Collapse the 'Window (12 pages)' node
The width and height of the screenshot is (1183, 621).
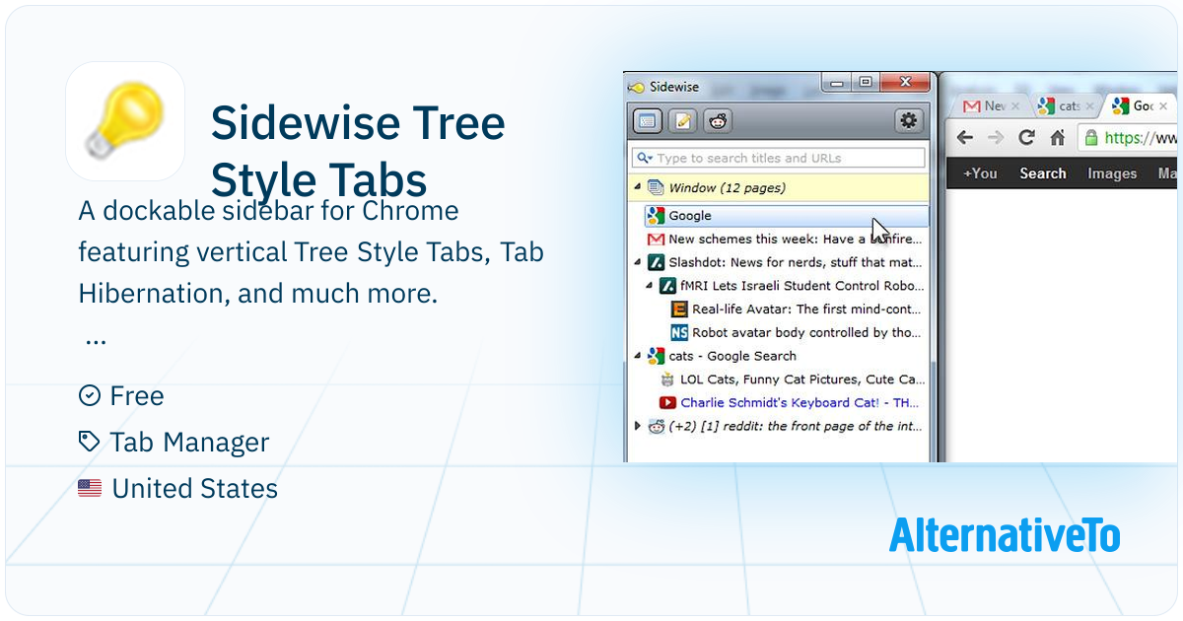637,187
